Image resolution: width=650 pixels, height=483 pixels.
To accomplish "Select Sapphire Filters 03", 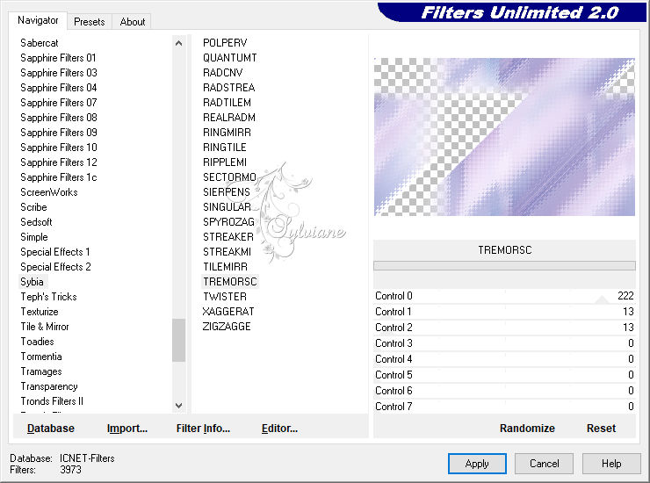I will click(x=59, y=73).
